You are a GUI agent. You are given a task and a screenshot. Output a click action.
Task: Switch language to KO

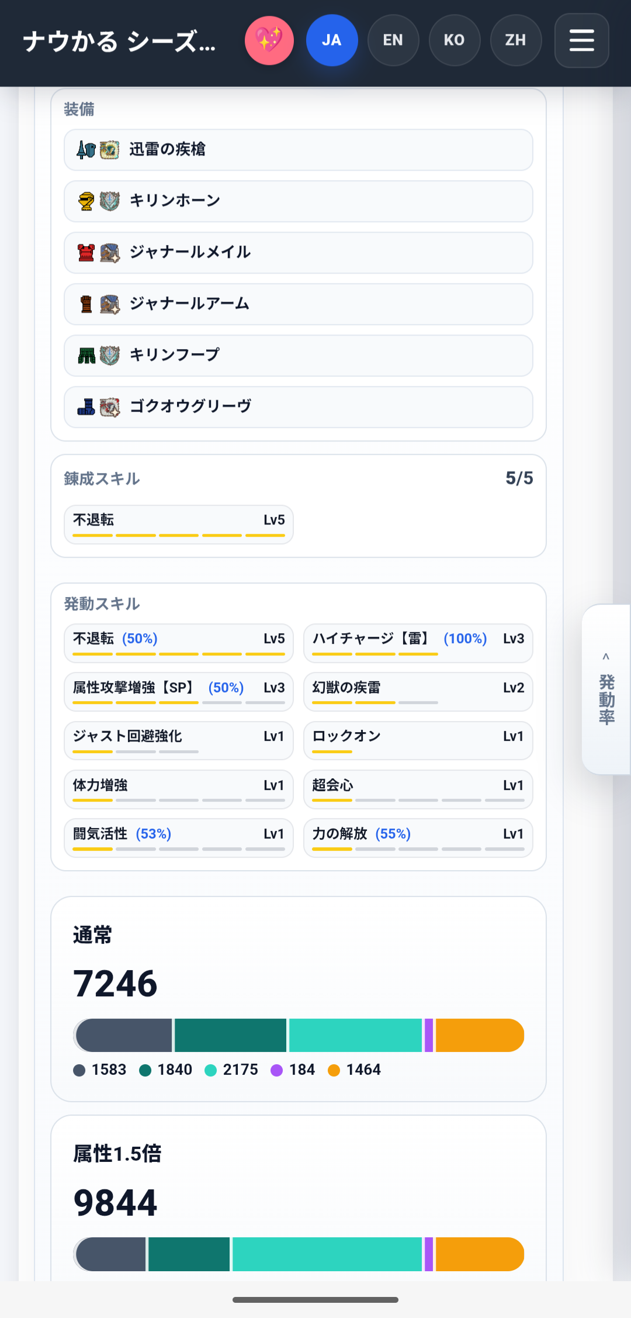[455, 40]
